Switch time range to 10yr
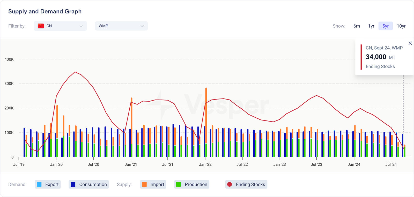 pyautogui.click(x=401, y=26)
